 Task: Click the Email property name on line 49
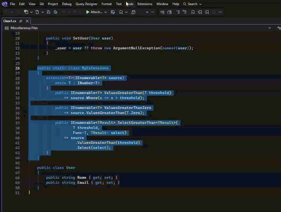(x=83, y=182)
